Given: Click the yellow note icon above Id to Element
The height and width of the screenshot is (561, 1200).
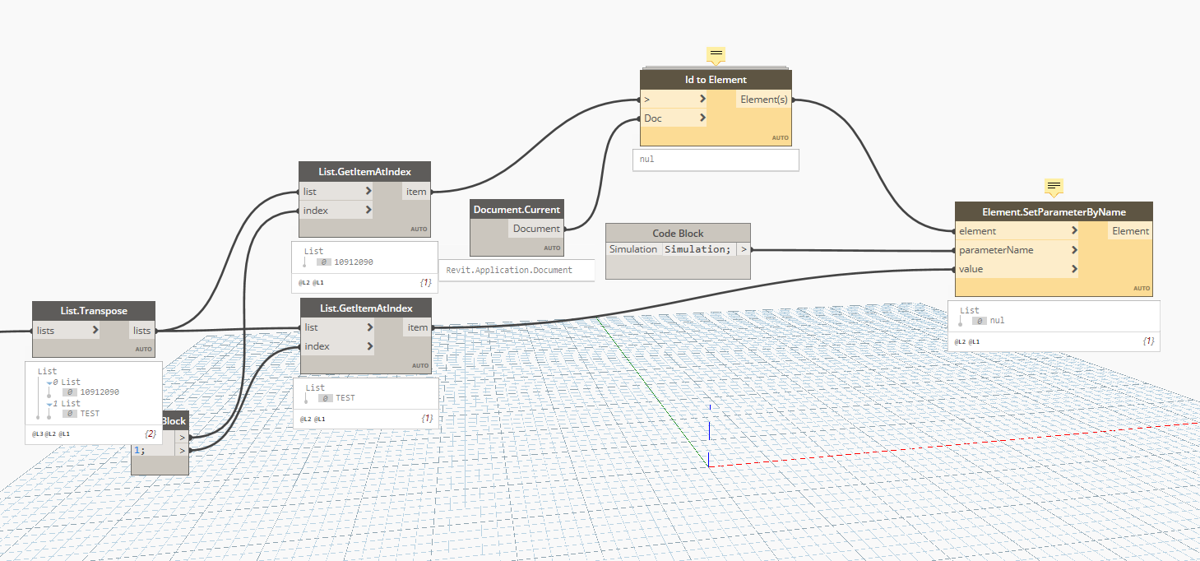Looking at the screenshot, I should pyautogui.click(x=715, y=55).
